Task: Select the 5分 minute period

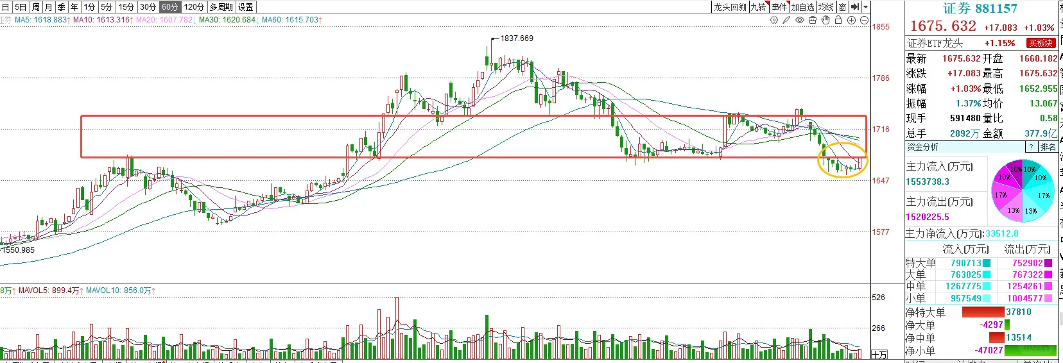Action: click(x=107, y=7)
